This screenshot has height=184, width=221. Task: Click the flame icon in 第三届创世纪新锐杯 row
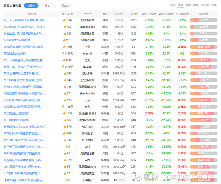point(65,120)
